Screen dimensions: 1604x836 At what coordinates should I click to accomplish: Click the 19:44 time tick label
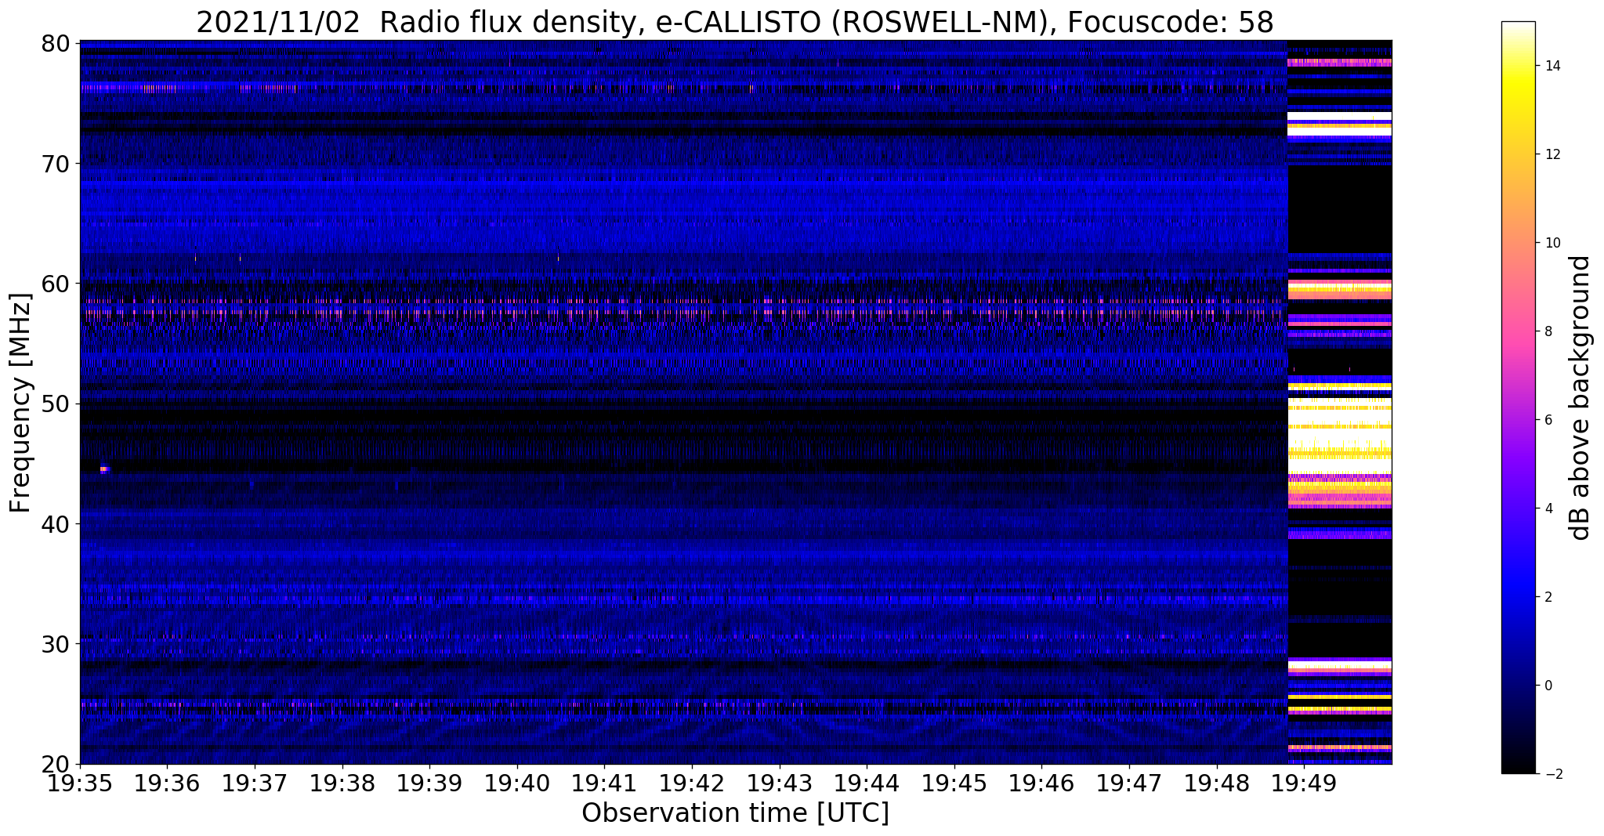tap(866, 784)
